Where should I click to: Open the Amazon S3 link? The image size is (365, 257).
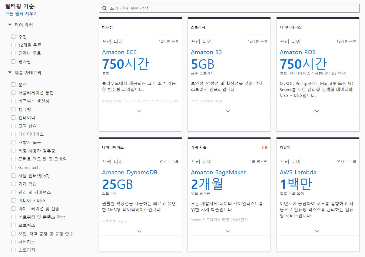point(206,52)
